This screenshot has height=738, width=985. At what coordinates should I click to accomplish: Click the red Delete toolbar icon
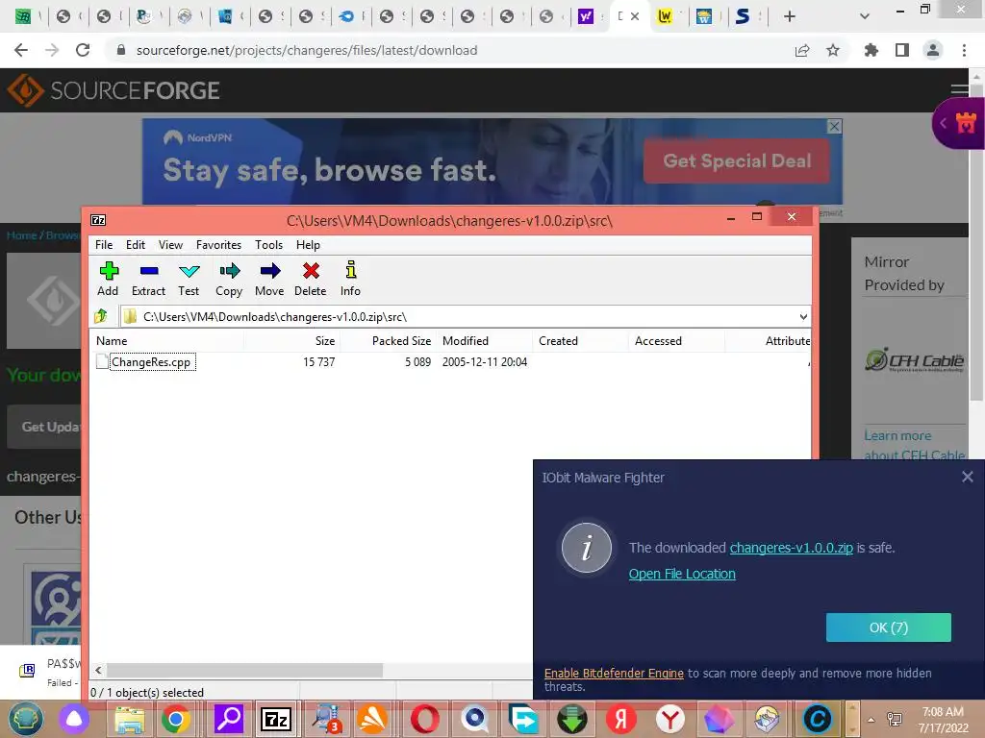[311, 279]
